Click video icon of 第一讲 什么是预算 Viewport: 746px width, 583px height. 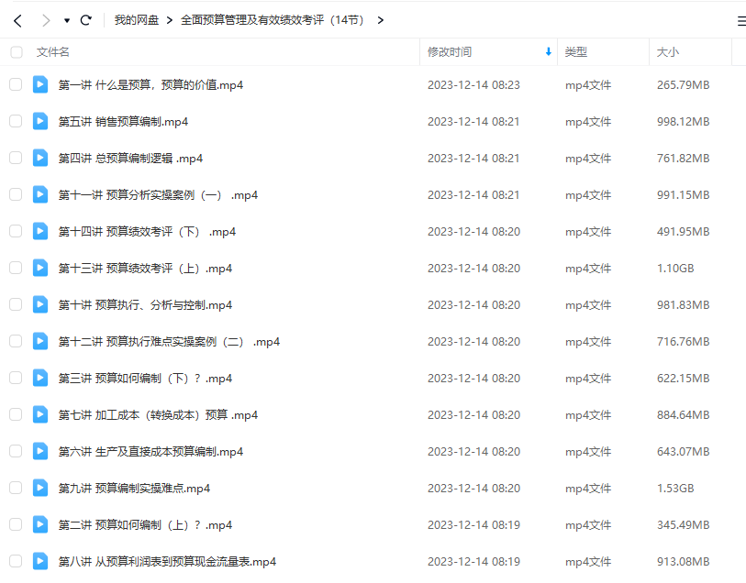click(40, 84)
